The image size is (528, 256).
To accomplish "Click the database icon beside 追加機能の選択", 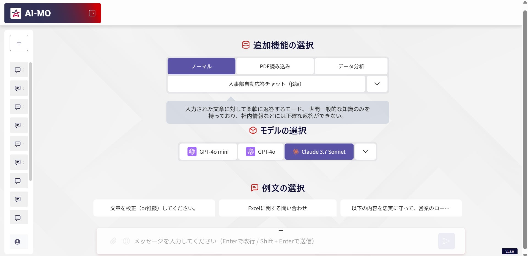I will [x=246, y=45].
